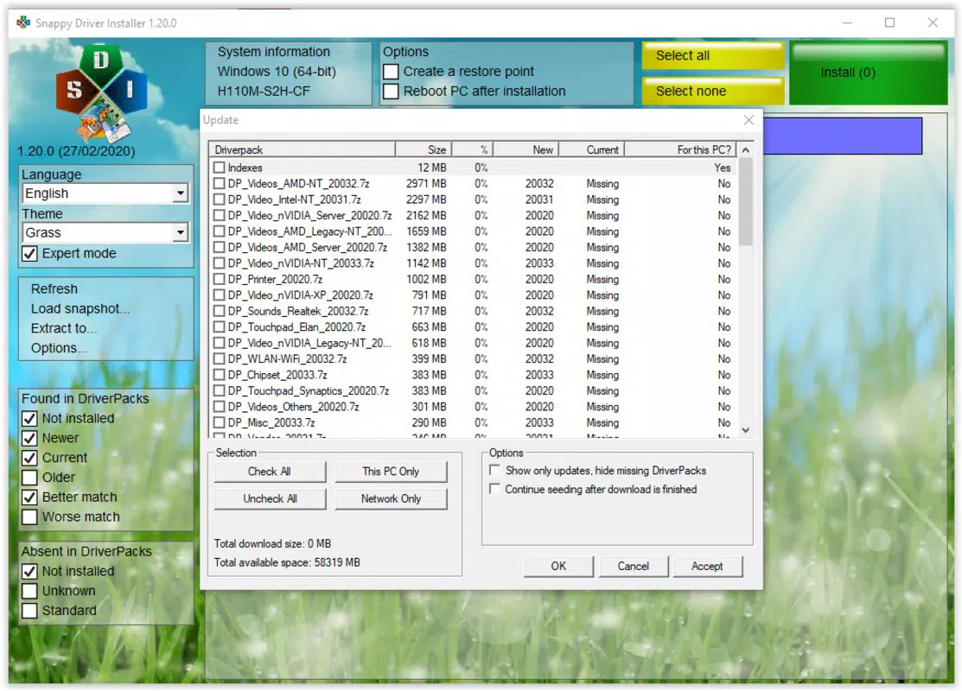Select DP_Videos_Others_20020.7z row
This screenshot has height=691, width=962.
(473, 407)
